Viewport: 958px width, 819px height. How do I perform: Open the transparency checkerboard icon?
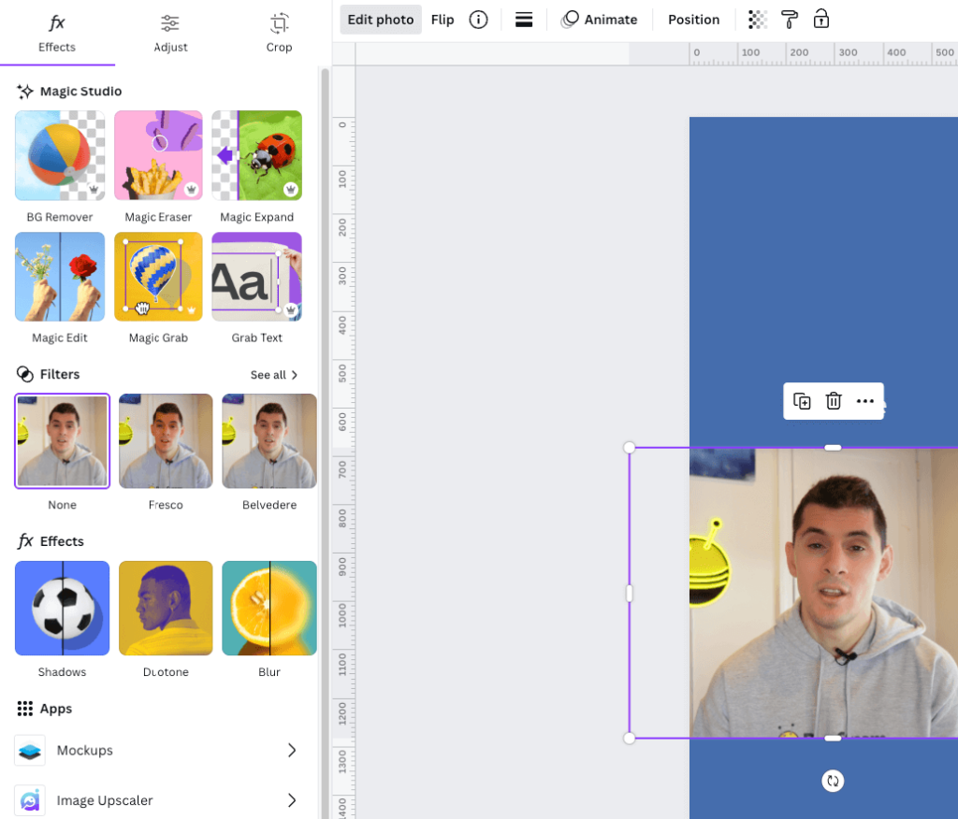759,20
